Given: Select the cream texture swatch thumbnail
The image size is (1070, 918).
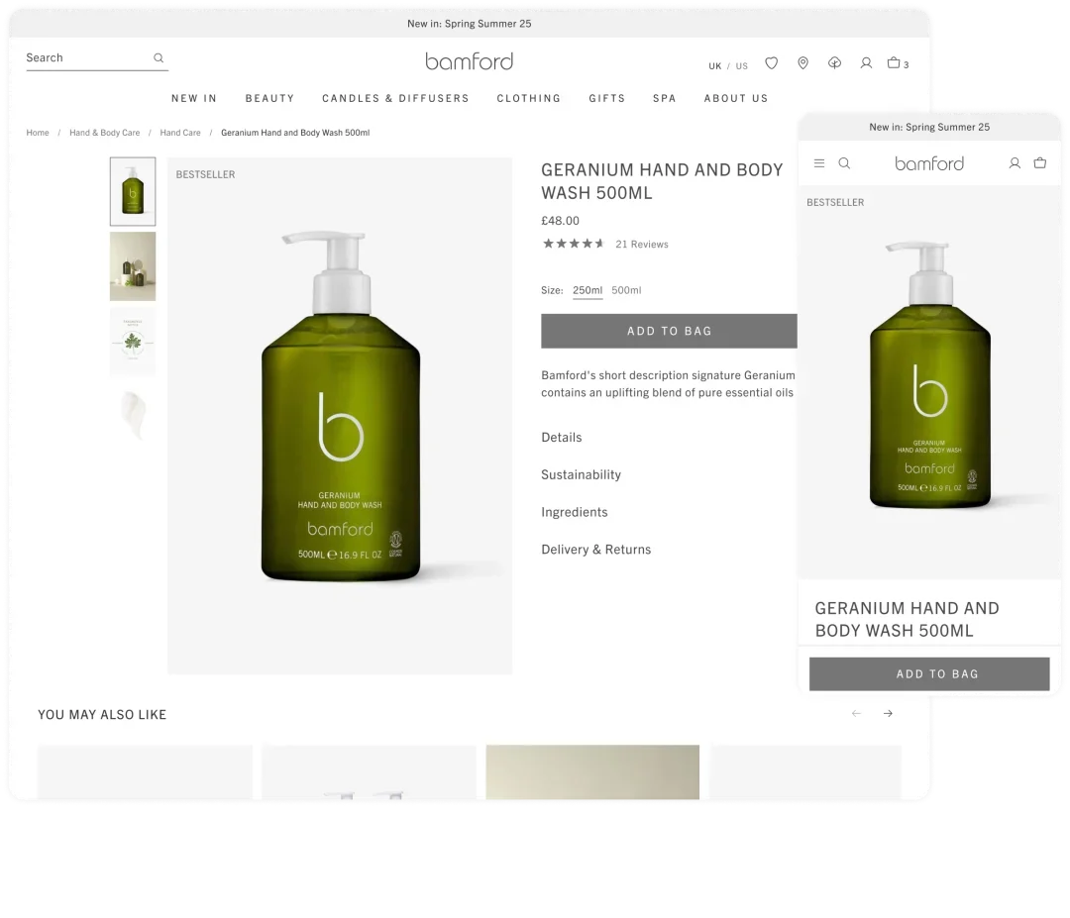Looking at the screenshot, I should tap(133, 416).
